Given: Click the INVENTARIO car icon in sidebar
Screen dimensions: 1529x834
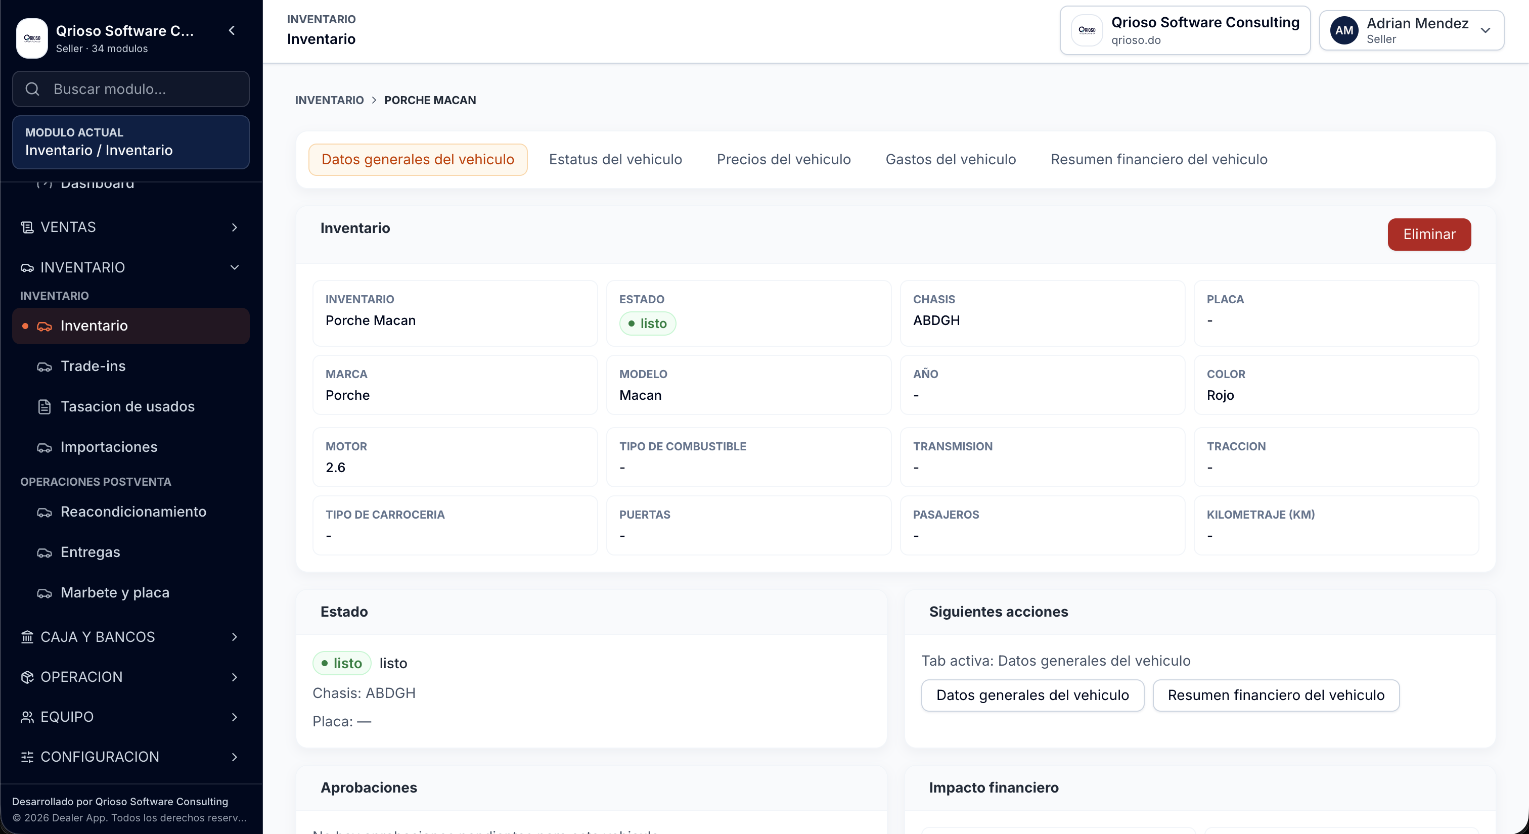Looking at the screenshot, I should point(27,267).
